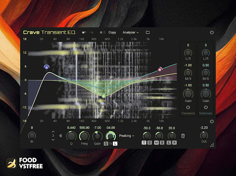Click the resize grip dots icon
This screenshot has width=236, height=176.
pos(212,145)
